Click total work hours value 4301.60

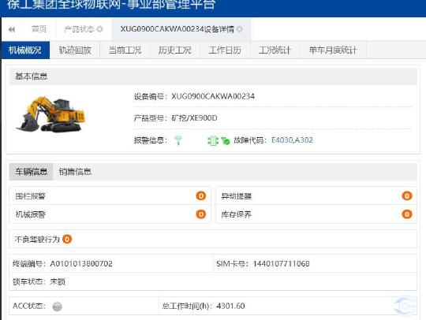(230, 306)
